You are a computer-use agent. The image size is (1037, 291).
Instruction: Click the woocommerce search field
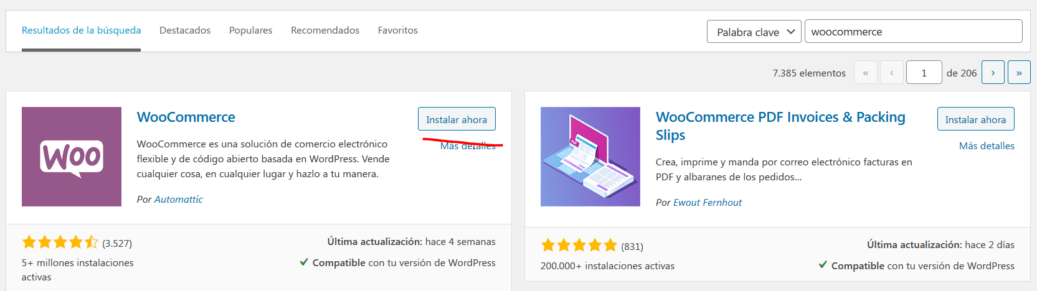pos(913,32)
